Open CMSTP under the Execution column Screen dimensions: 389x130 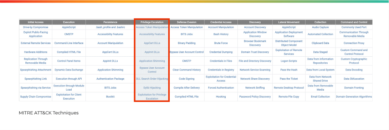click(69, 34)
